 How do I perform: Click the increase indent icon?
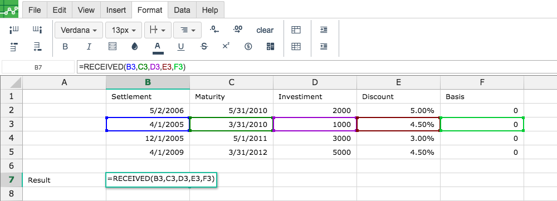point(324,30)
